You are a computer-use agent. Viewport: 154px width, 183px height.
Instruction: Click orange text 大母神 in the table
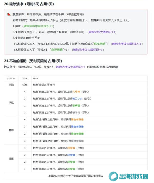coord(76,92)
